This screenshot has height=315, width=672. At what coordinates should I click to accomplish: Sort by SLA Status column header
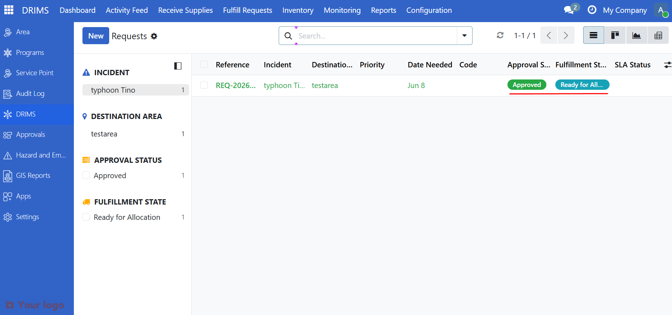(632, 65)
